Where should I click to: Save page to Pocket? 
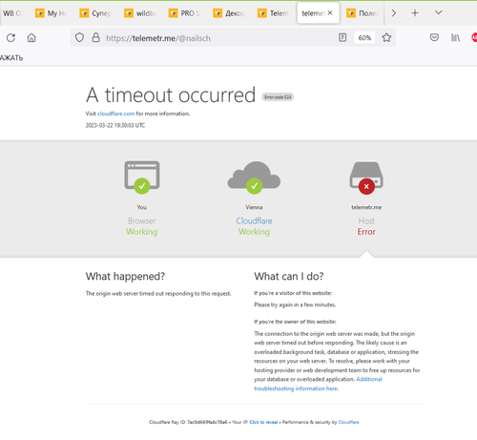[x=434, y=37]
